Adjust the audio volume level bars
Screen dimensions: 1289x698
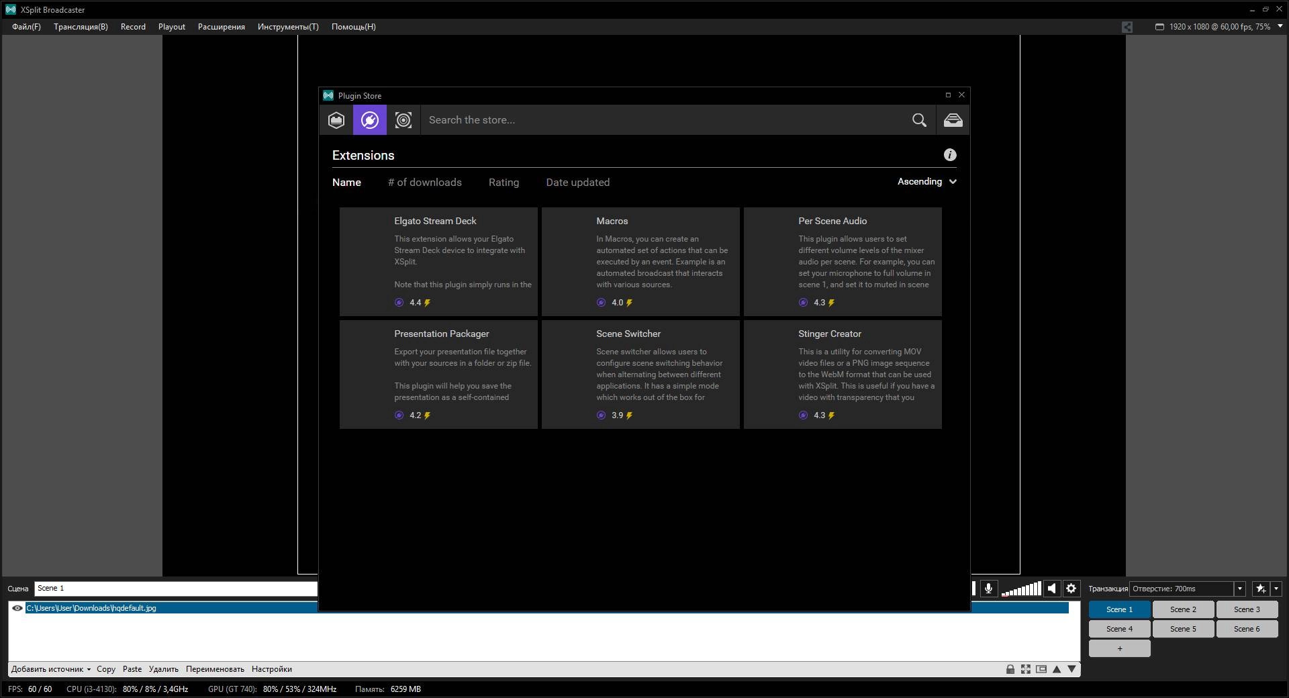click(1021, 589)
